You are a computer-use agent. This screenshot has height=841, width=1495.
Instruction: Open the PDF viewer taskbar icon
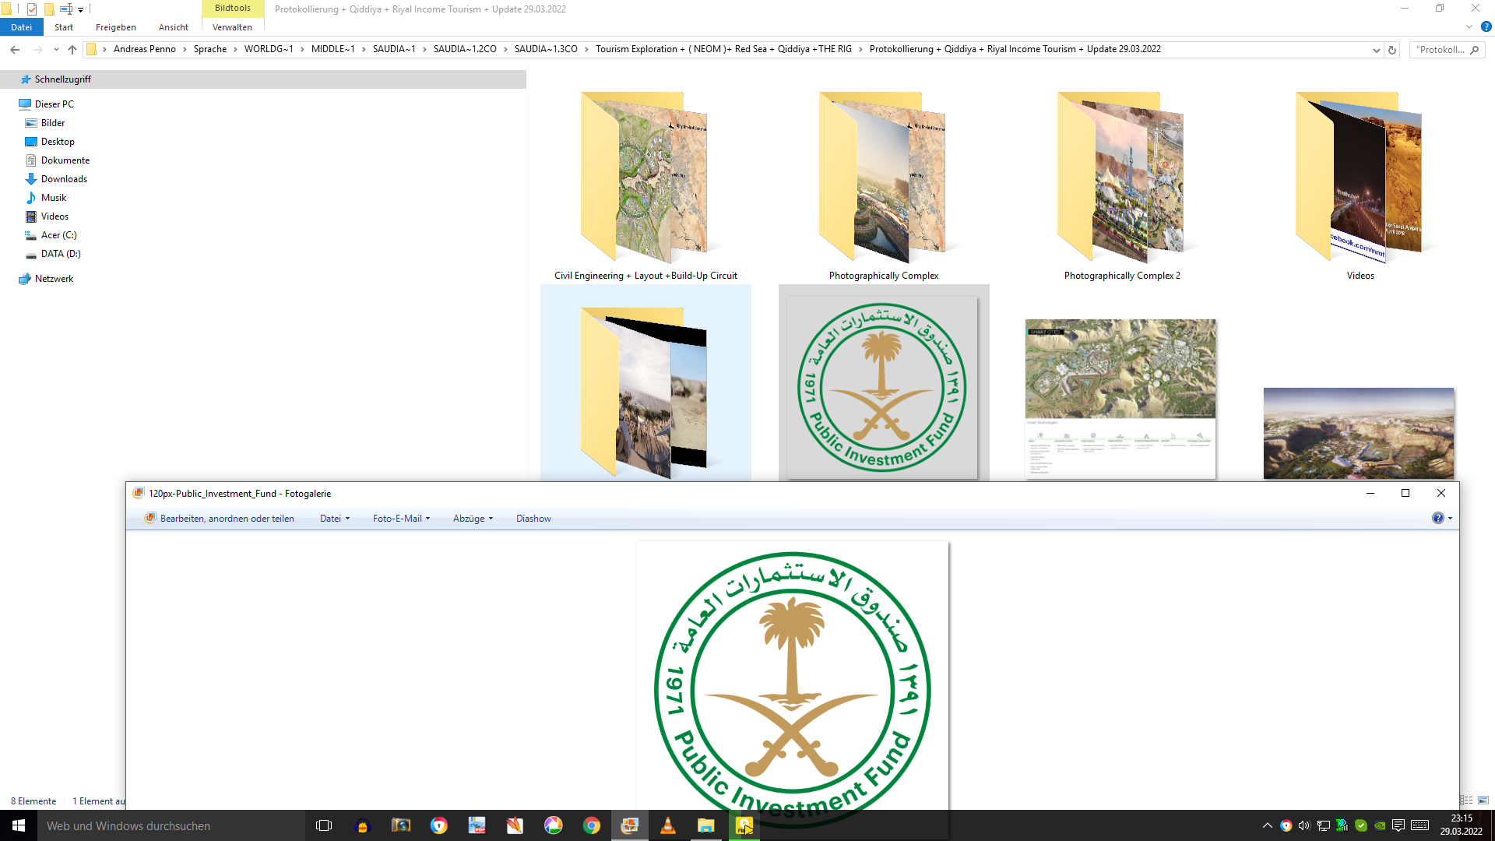[x=477, y=825]
